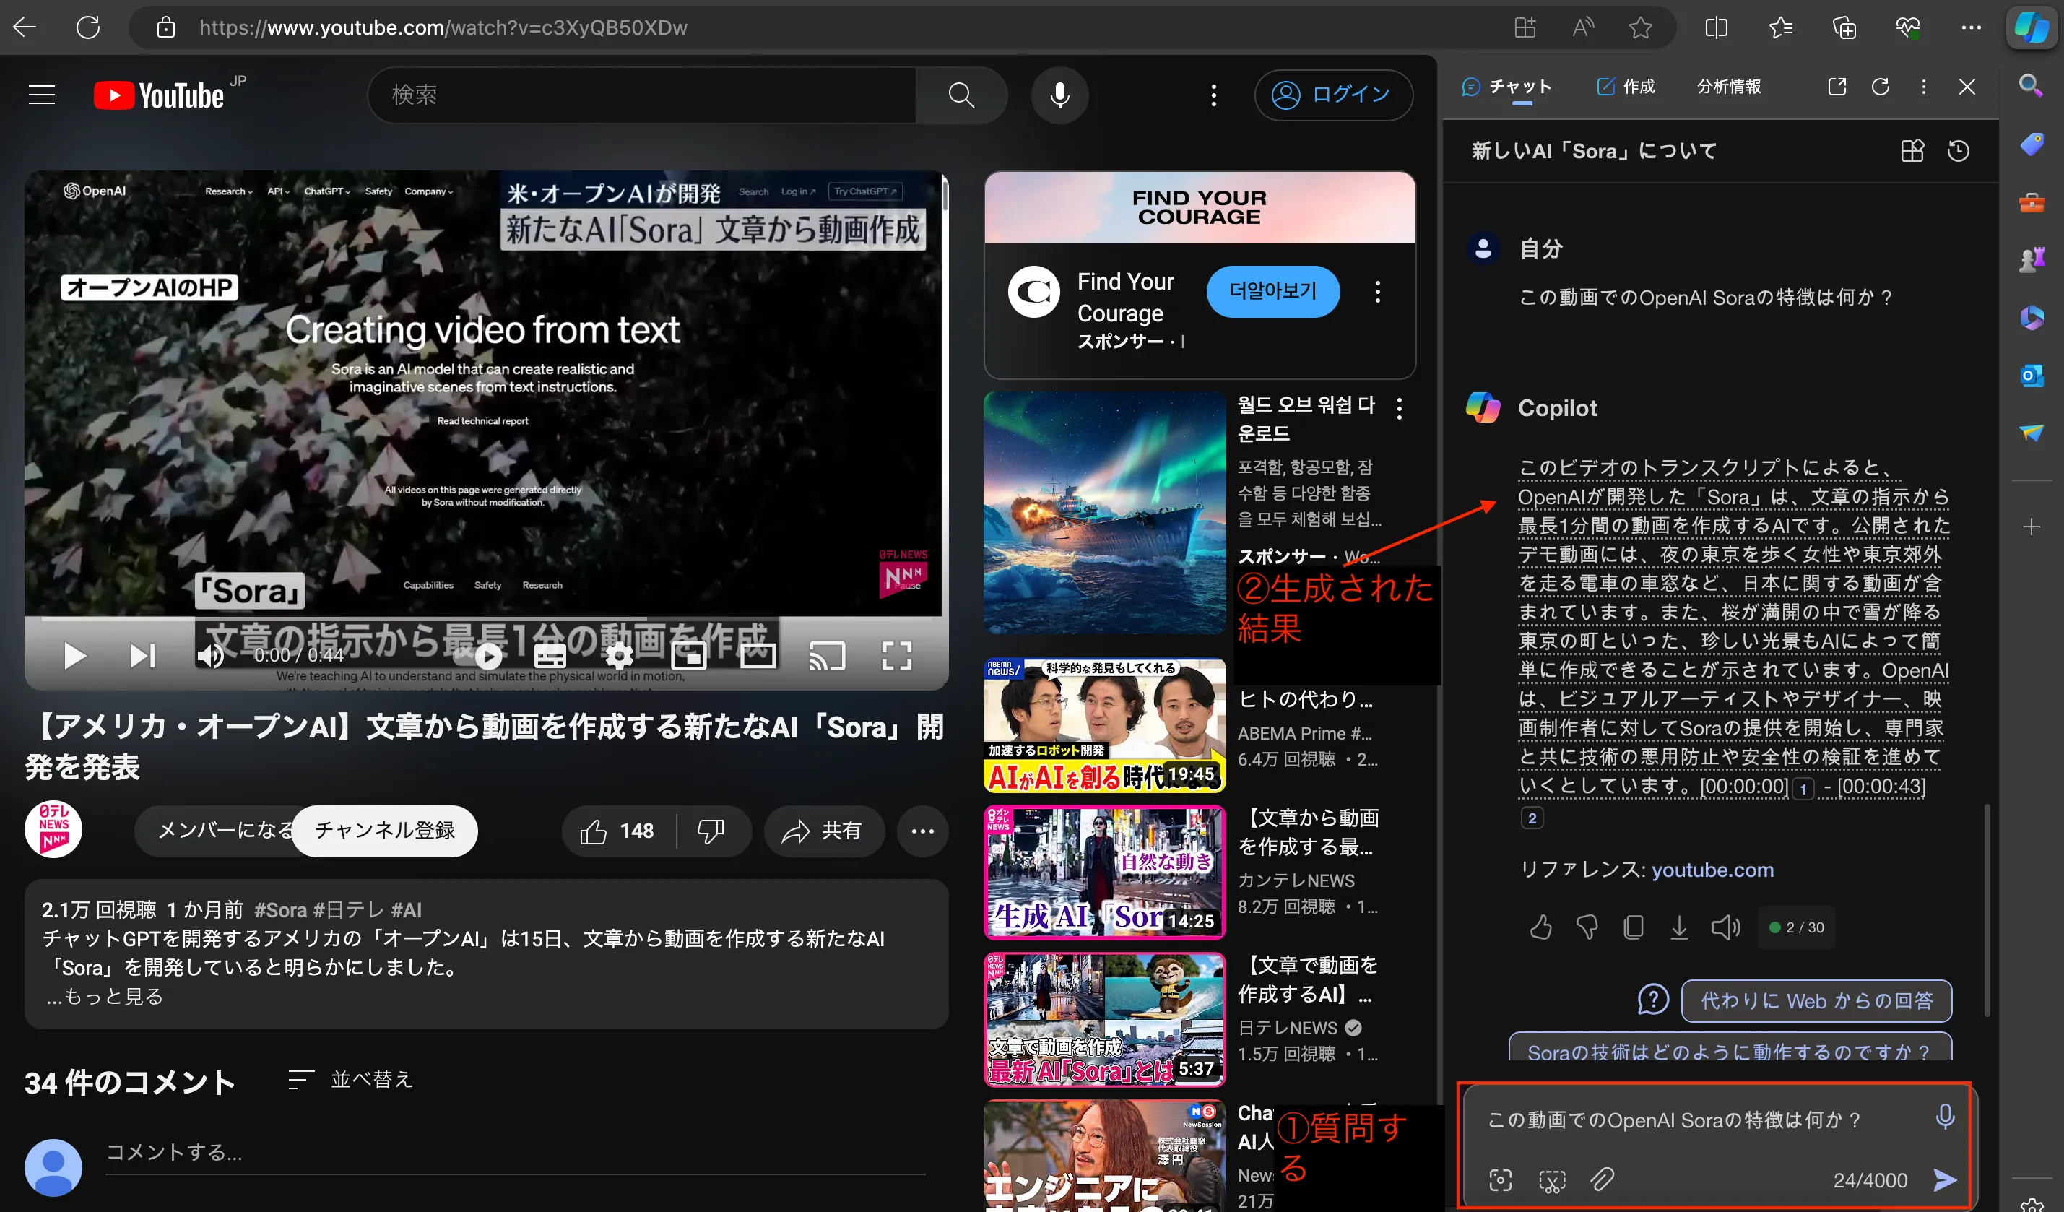Click the コメントする comment input field
Screen dimensions: 2064x1212
pos(515,1152)
